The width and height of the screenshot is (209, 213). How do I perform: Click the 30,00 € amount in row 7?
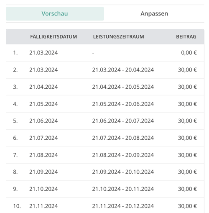point(187,155)
